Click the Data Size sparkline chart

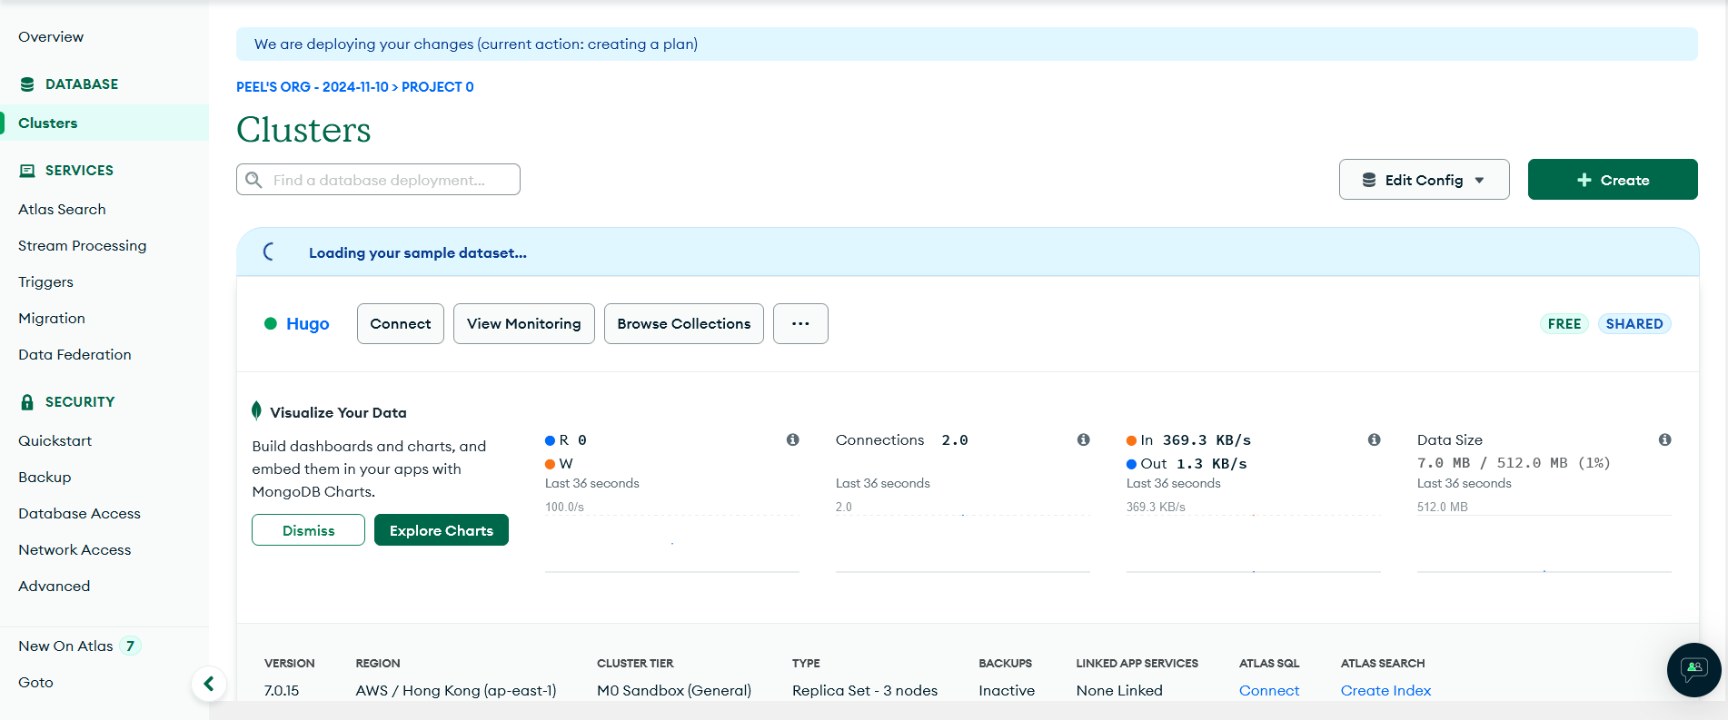coord(1544,543)
